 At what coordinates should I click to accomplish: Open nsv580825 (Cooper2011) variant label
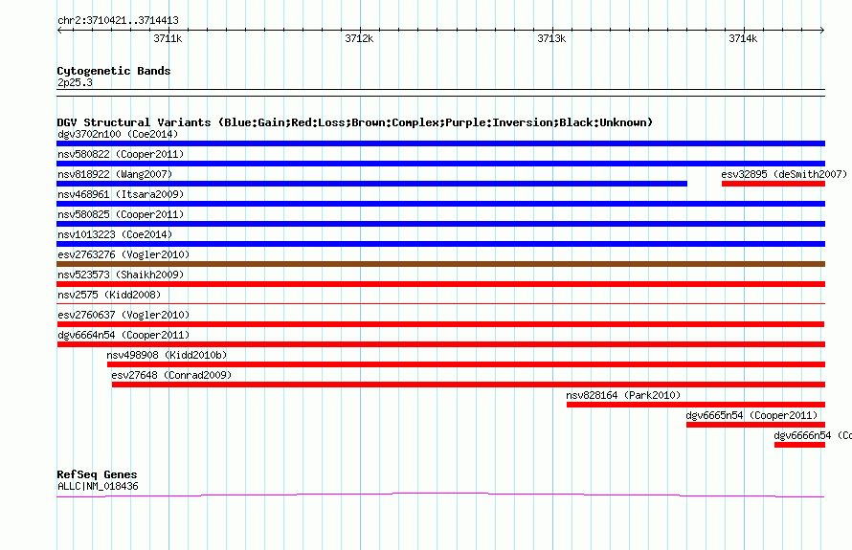[x=121, y=214]
